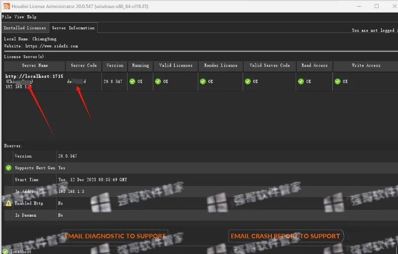
Task: Click the Running column header
Action: [140, 66]
